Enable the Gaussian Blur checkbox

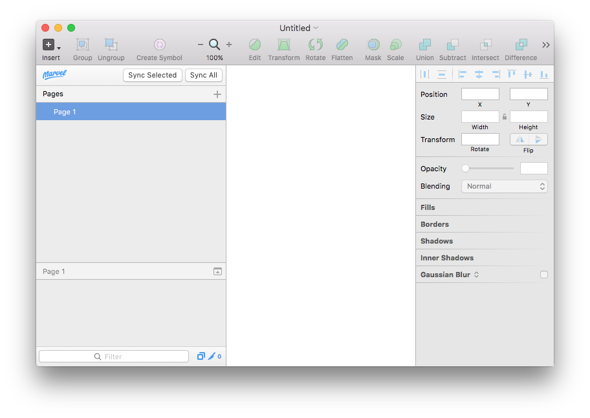543,275
